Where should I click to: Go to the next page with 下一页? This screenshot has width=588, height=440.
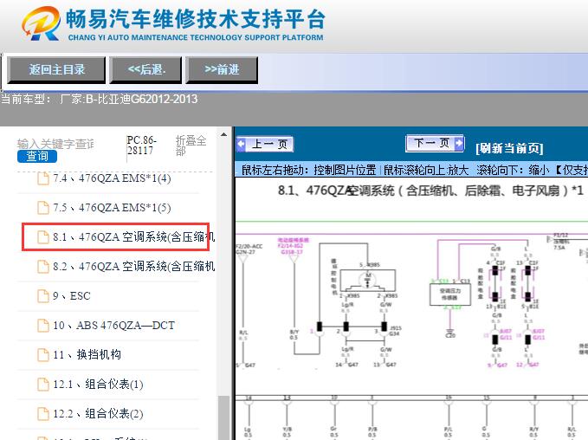(x=435, y=143)
